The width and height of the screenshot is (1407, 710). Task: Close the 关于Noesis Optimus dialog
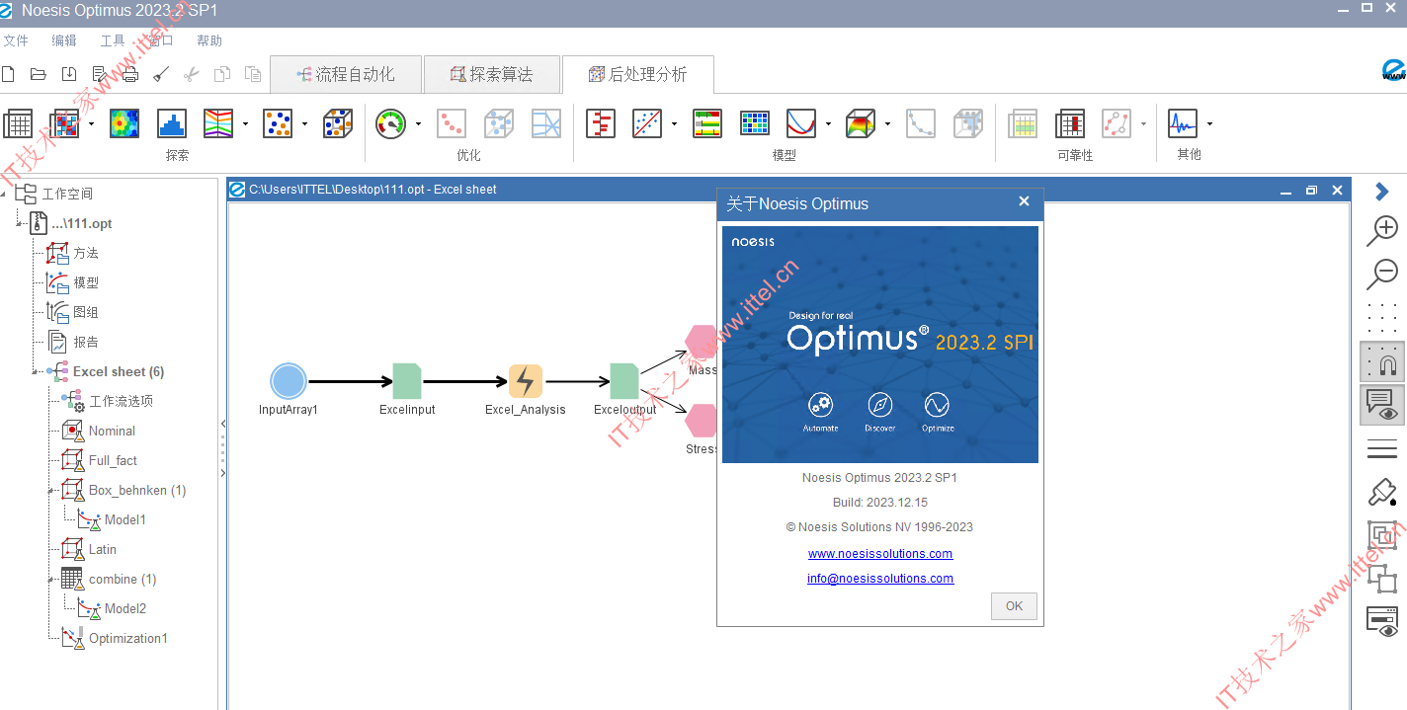(x=1024, y=201)
